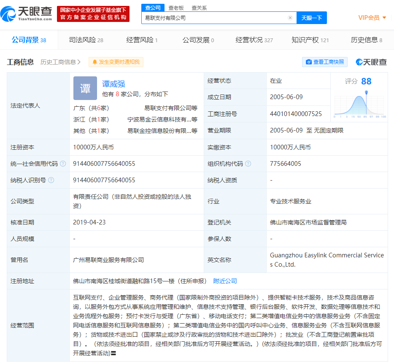Click the help icon beside 统一社会信用代码
The height and width of the screenshot is (362, 394).
pyautogui.click(x=63, y=164)
